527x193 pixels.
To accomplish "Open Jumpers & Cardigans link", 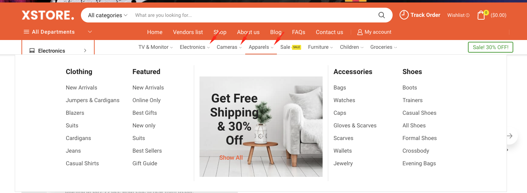I will [x=93, y=100].
